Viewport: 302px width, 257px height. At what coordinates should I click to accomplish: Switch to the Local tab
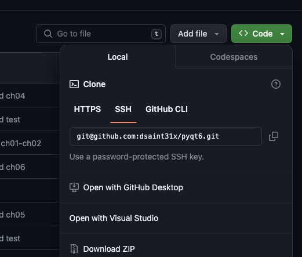[x=118, y=57]
